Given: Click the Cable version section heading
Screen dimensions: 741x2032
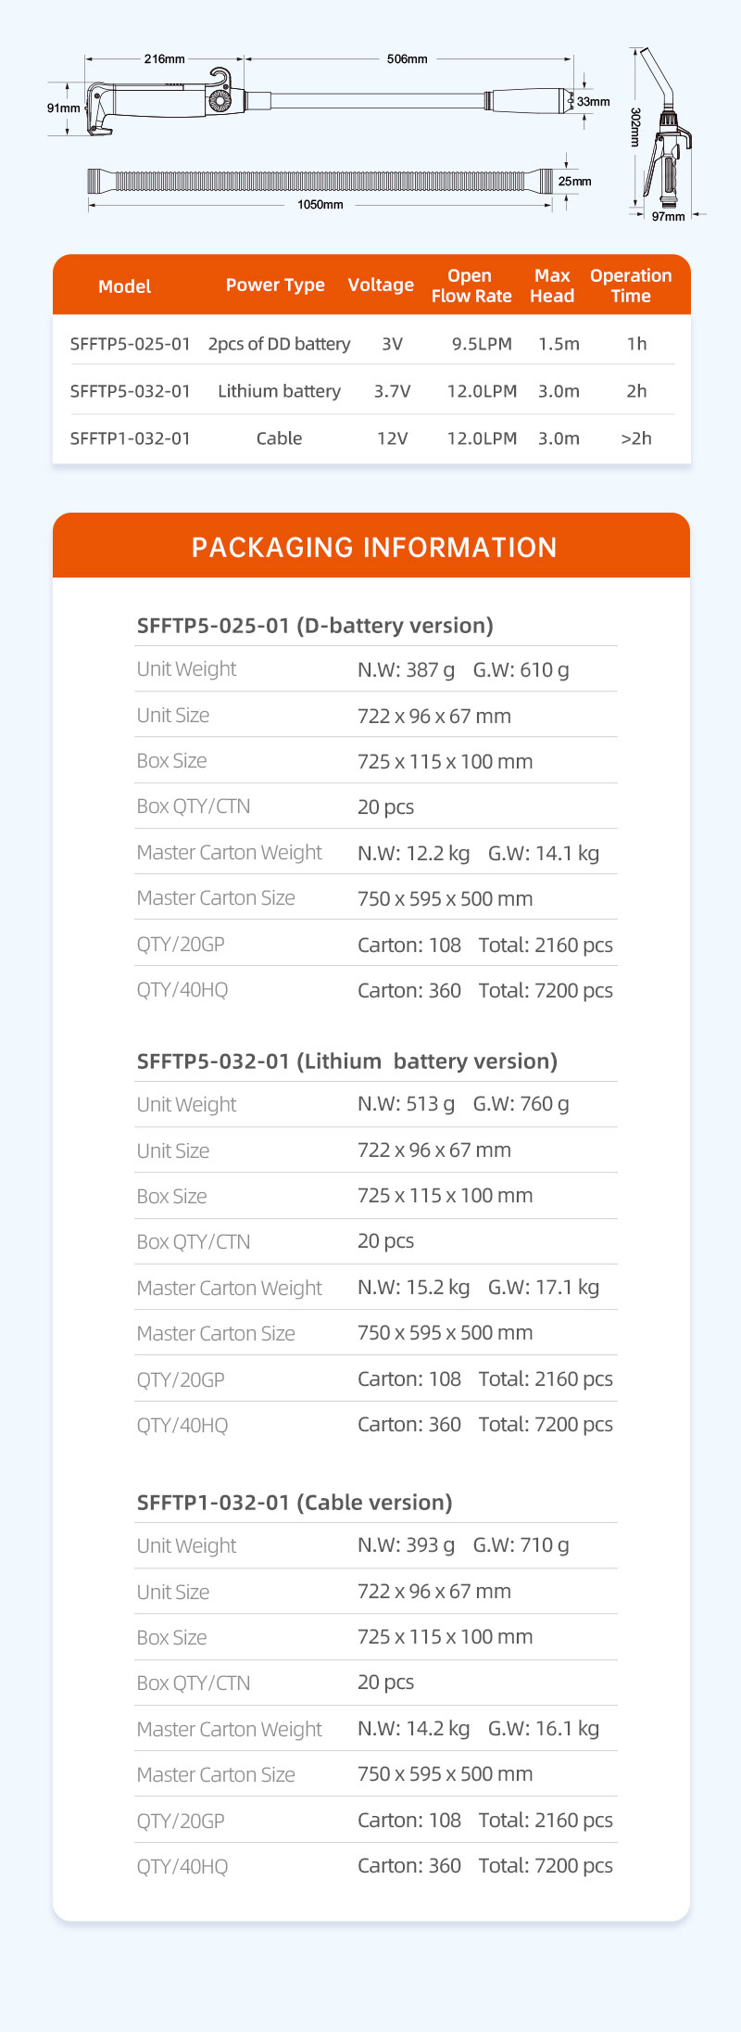Looking at the screenshot, I should [x=295, y=1503].
